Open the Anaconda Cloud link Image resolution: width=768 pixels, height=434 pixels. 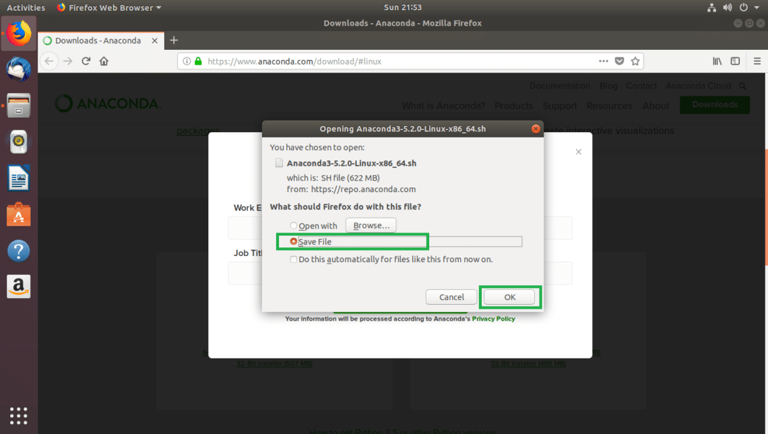(x=698, y=86)
